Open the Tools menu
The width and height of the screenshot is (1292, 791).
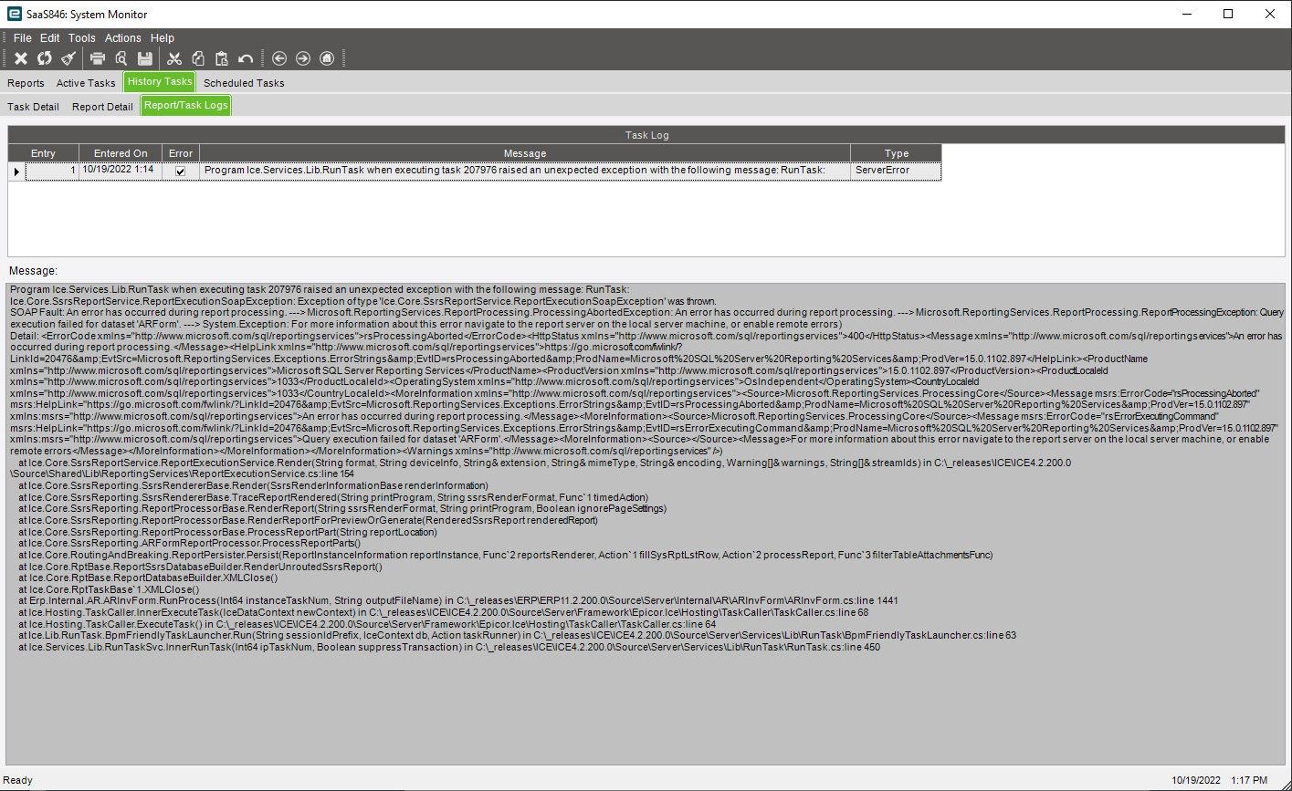pos(82,38)
